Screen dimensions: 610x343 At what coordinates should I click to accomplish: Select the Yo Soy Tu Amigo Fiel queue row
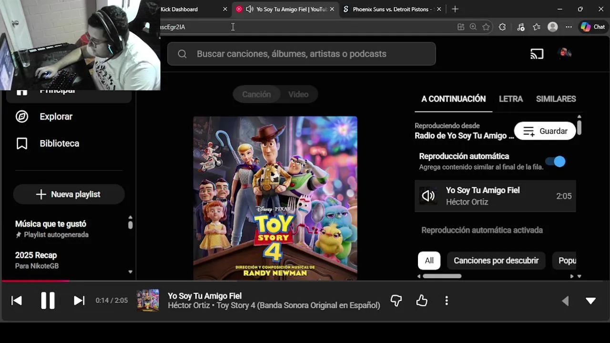click(x=495, y=196)
